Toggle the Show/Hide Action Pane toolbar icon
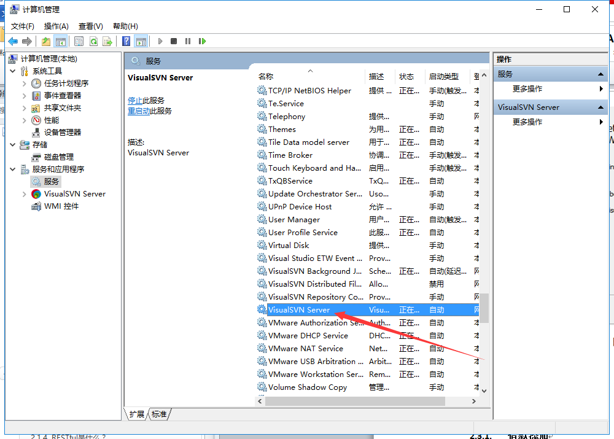This screenshot has width=614, height=439. coord(141,41)
